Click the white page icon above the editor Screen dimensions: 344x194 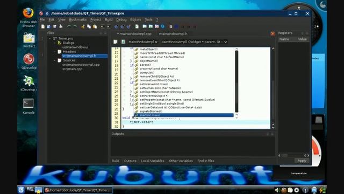(x=116, y=42)
